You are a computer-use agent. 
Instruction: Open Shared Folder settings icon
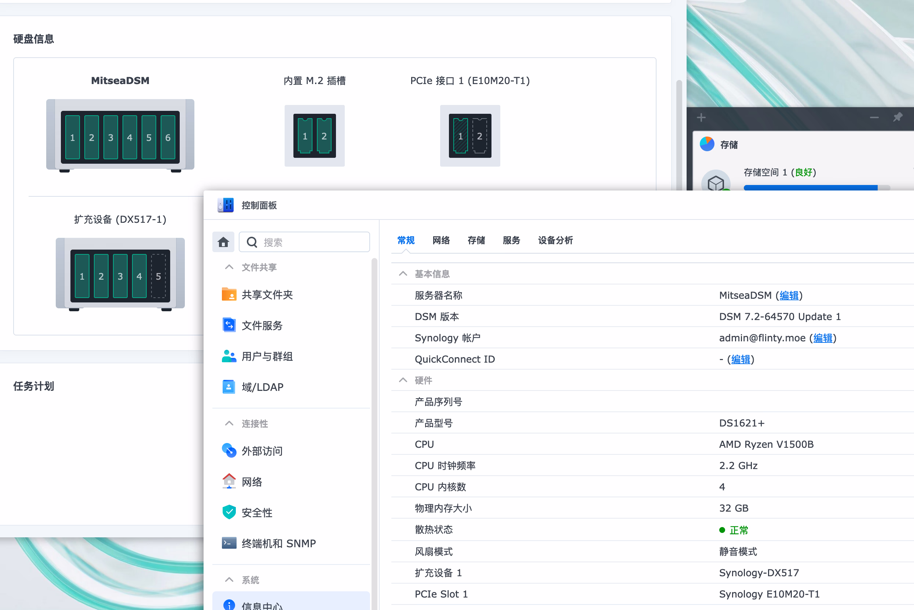[x=229, y=294]
